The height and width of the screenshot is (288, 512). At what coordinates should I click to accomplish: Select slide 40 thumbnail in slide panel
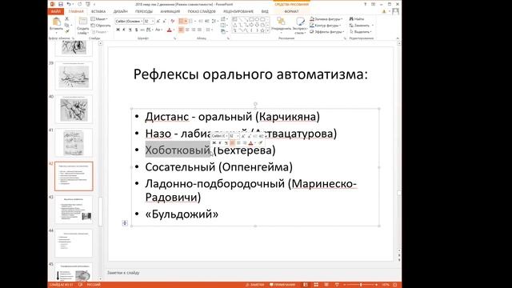pyautogui.click(x=74, y=109)
